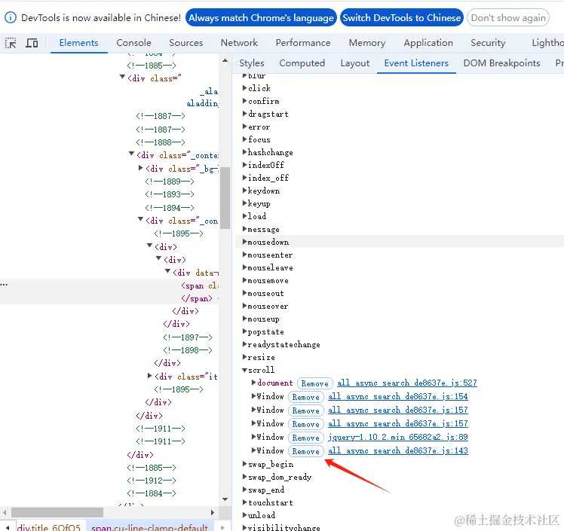The width and height of the screenshot is (564, 531).
Task: Click Don't show again button
Action: [x=508, y=17]
